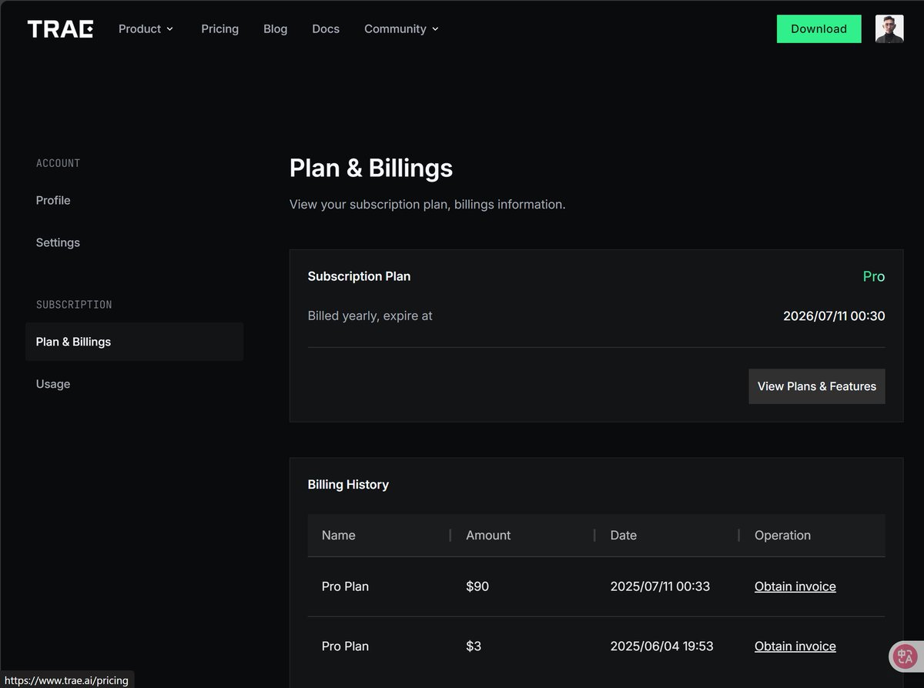Click the TRAE logo
Image resolution: width=924 pixels, height=688 pixels.
click(x=60, y=29)
